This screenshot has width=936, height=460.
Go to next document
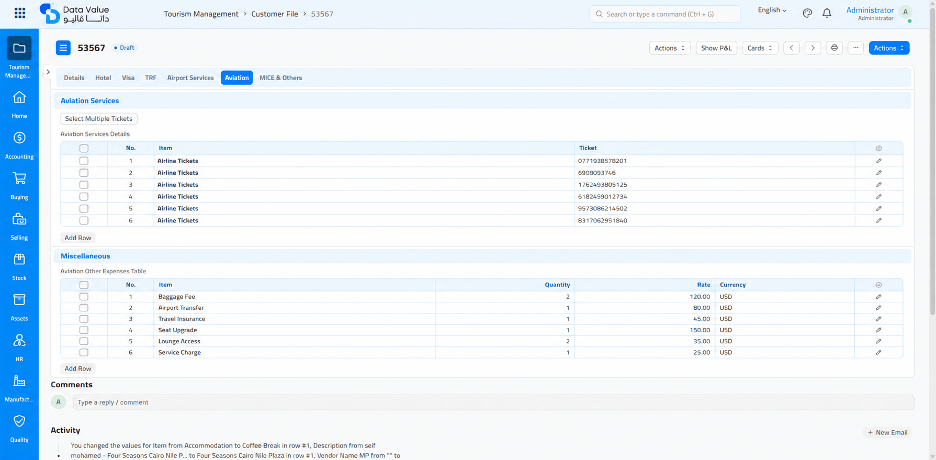[813, 48]
